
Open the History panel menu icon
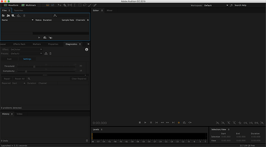(12, 114)
